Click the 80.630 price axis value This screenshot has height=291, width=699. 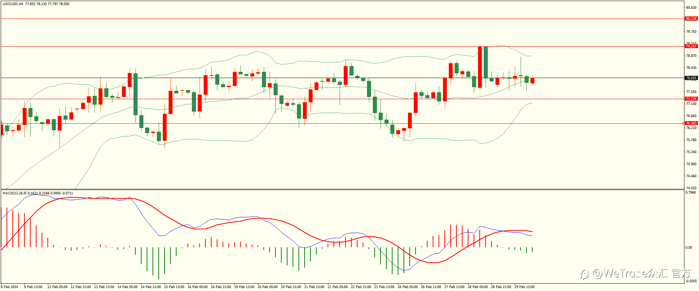tap(691, 8)
